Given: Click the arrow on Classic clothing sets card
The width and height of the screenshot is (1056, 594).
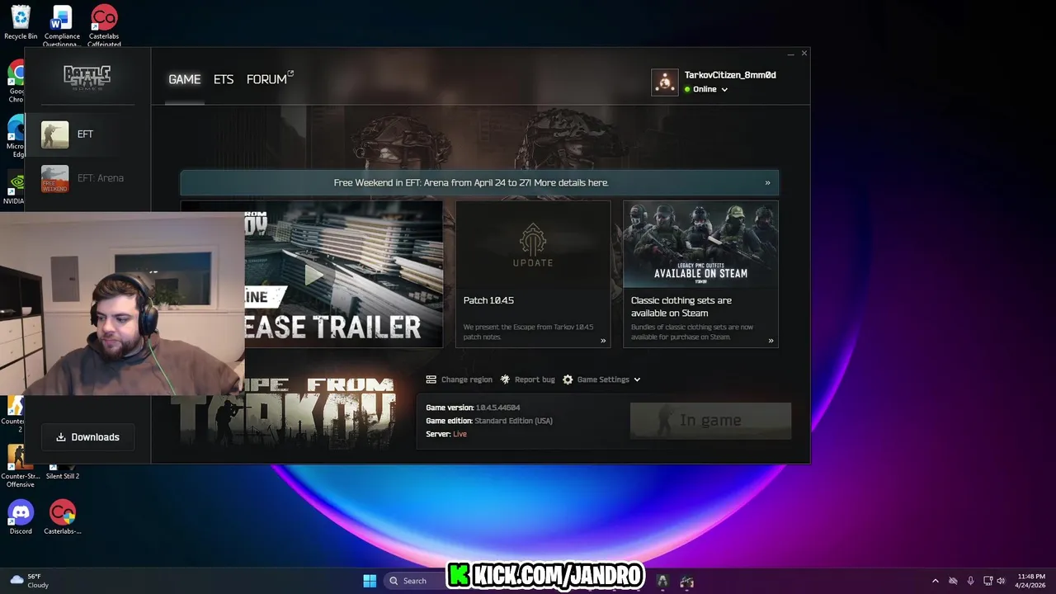Looking at the screenshot, I should point(771,341).
